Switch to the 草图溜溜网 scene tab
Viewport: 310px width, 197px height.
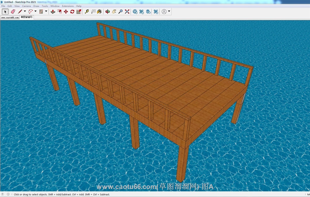pyautogui.click(x=27, y=17)
